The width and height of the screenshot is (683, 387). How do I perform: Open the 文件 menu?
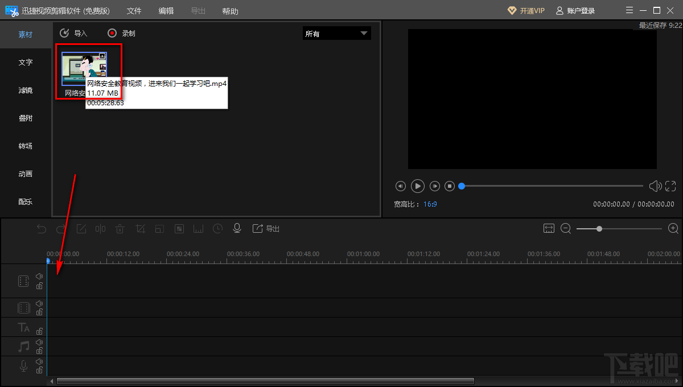(x=134, y=11)
